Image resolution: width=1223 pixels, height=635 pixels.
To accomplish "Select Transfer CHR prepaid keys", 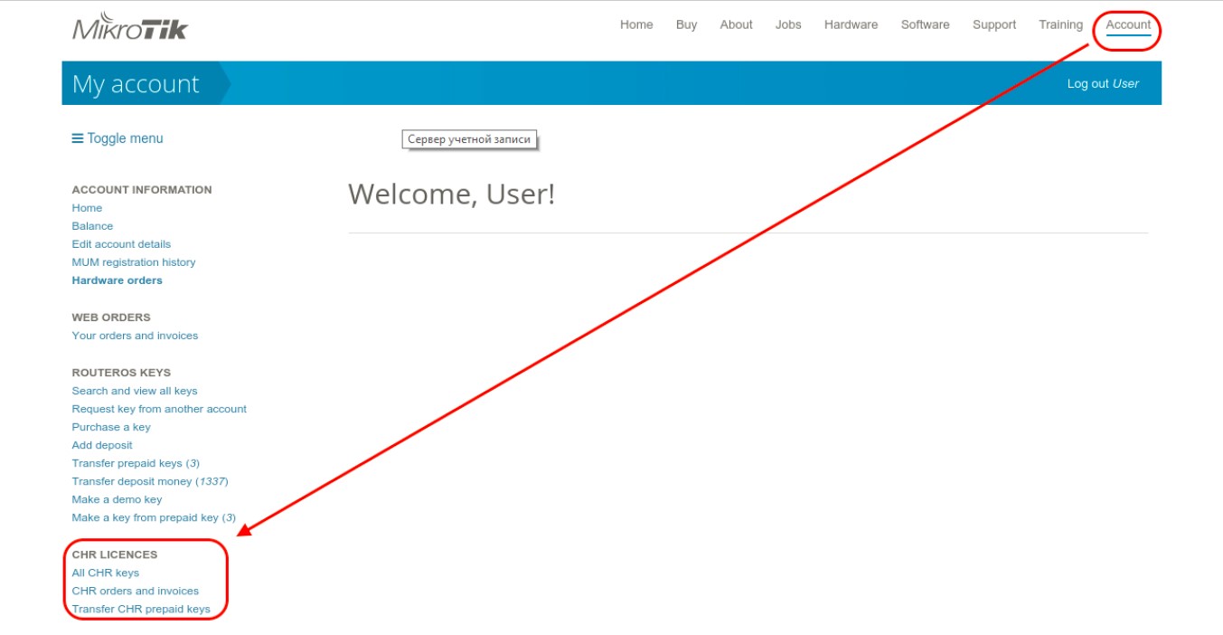I will click(x=141, y=609).
